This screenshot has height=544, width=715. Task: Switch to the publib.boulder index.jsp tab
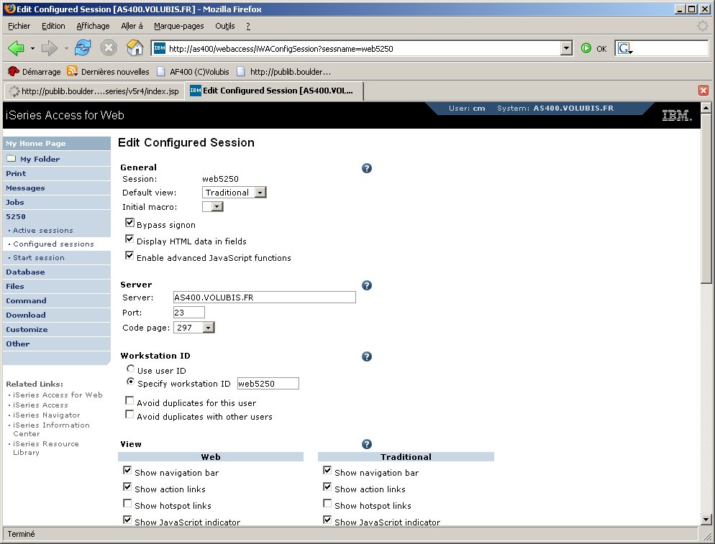point(94,91)
